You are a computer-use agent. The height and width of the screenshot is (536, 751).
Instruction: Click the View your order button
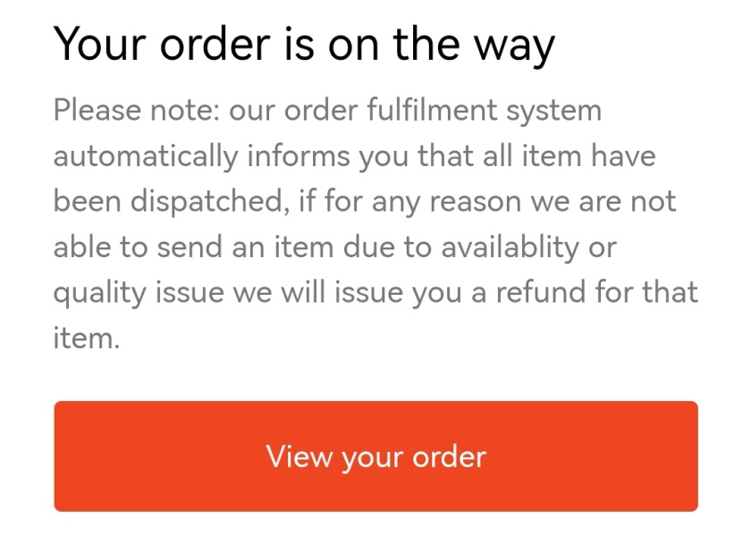coord(375,456)
